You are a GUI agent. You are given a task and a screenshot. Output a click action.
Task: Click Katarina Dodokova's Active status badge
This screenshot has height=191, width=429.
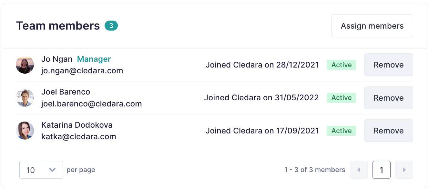tap(341, 131)
